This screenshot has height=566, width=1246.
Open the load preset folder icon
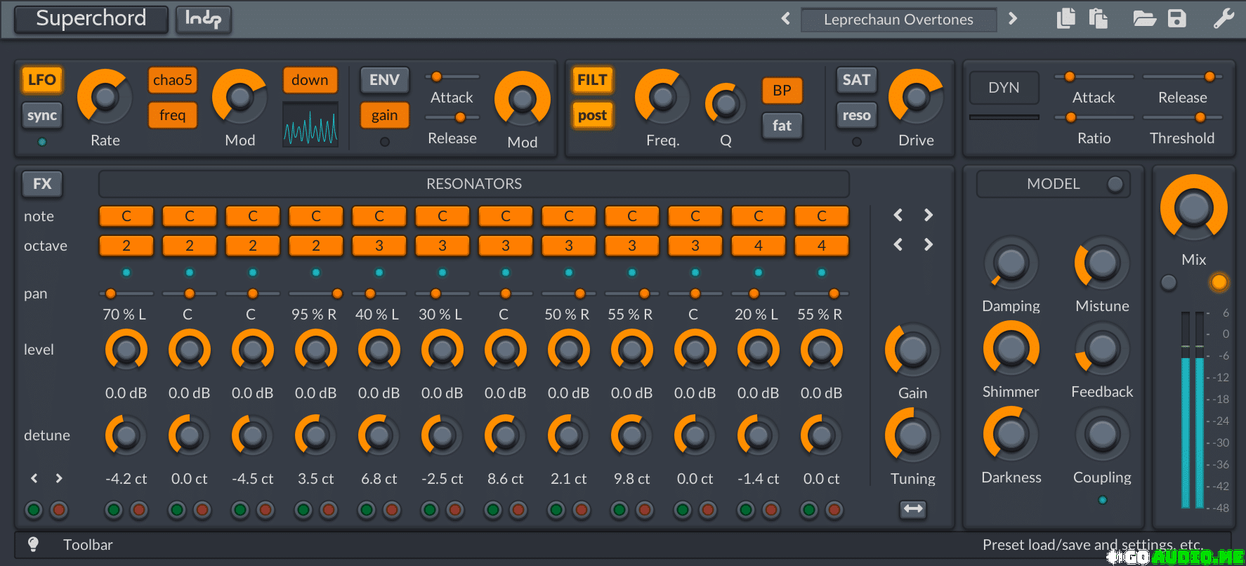pos(1144,18)
